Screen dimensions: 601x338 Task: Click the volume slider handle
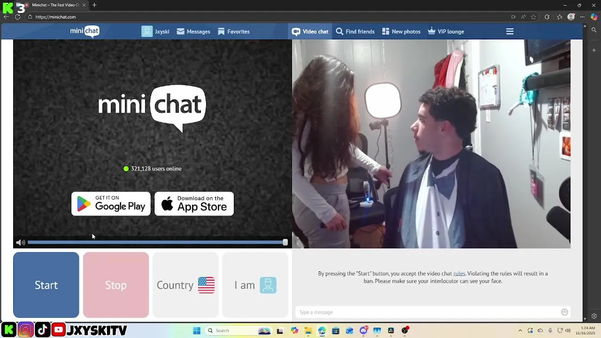pos(285,242)
